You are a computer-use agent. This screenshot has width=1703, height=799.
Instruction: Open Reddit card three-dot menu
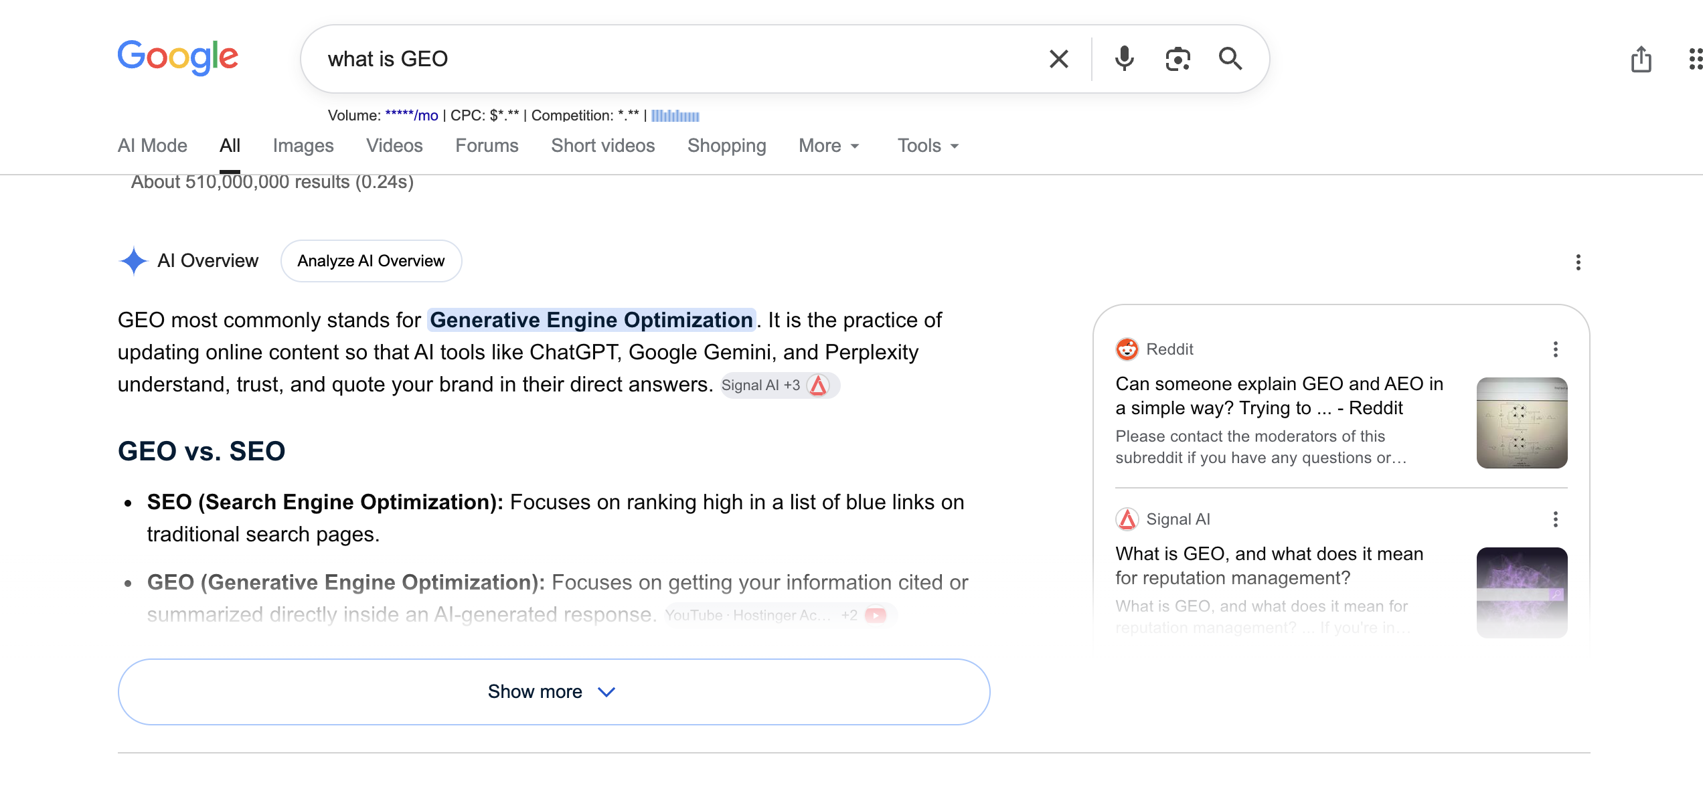tap(1555, 349)
